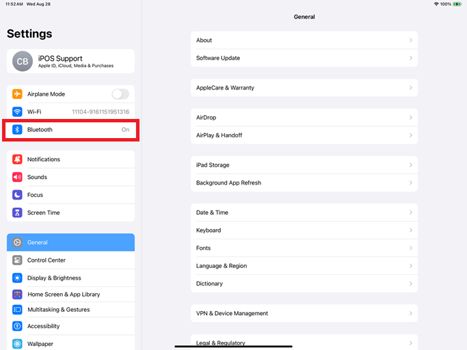Screen dimensions: 467x350
Task: Expand the About row chevron
Action: click(411, 40)
